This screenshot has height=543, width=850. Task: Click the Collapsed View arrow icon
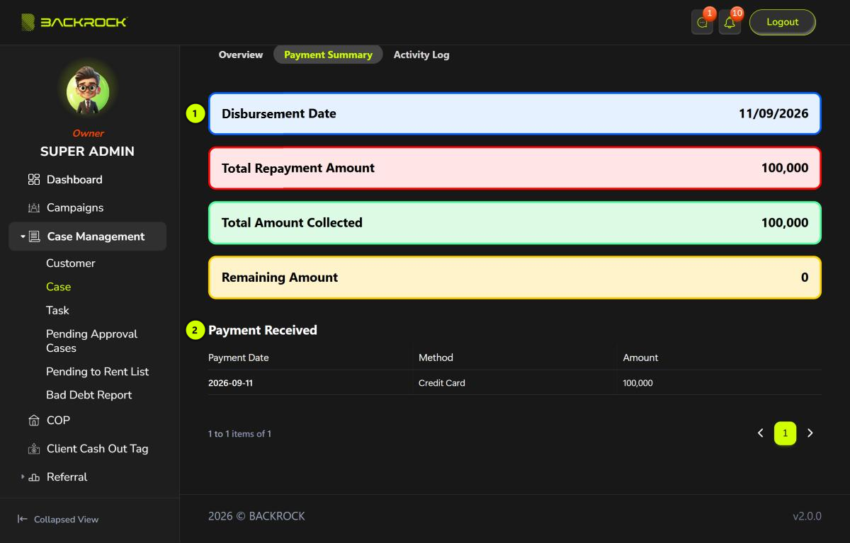click(x=23, y=519)
